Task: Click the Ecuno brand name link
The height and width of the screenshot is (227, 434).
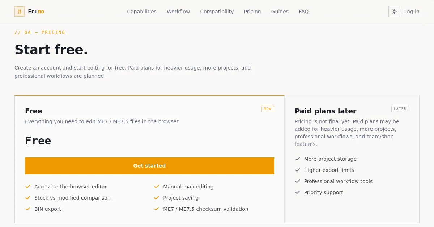Action: [36, 12]
